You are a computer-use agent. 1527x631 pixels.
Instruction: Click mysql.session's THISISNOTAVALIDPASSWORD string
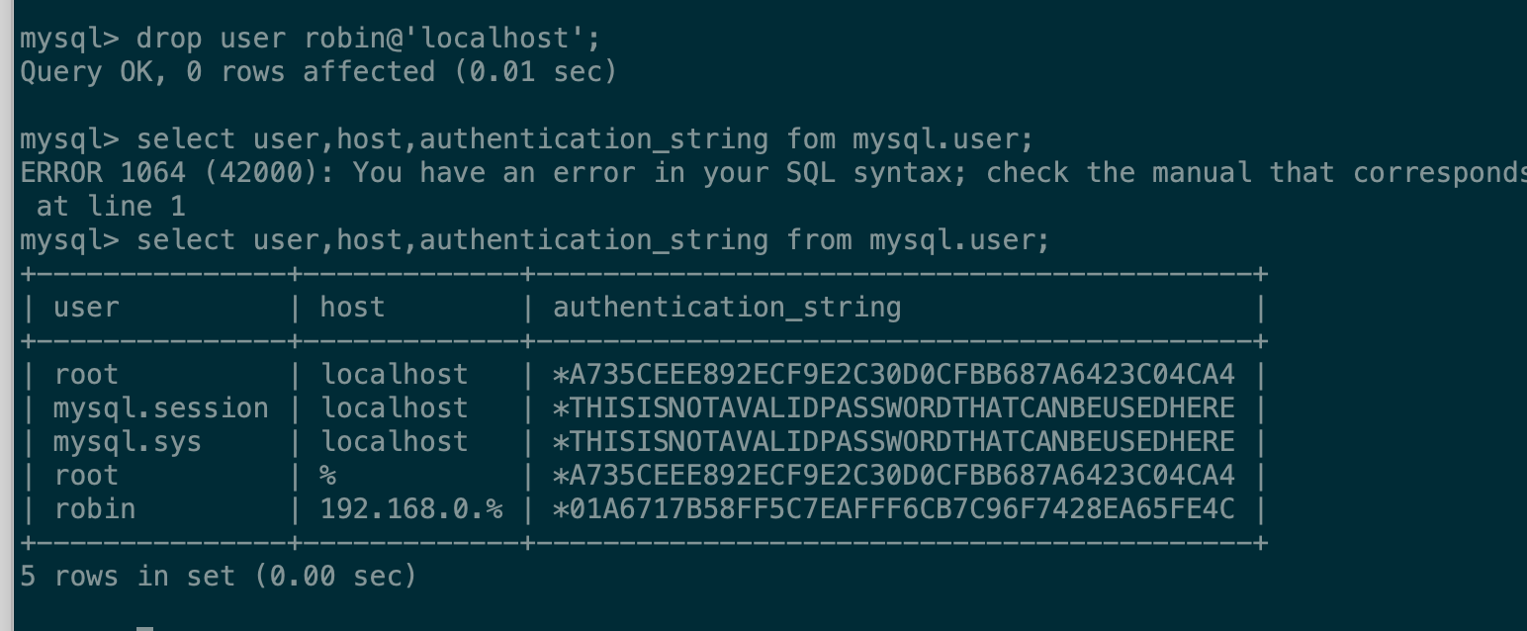pyautogui.click(x=893, y=408)
